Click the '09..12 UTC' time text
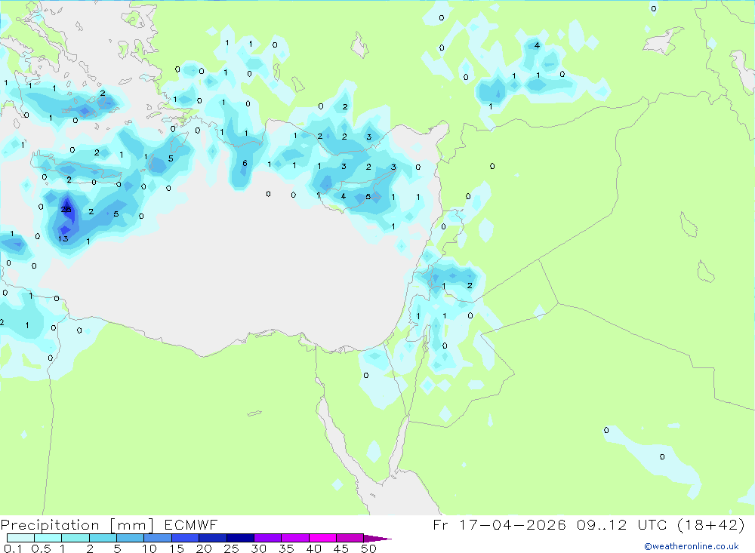Viewport: 755px width, 553px height. [x=622, y=524]
